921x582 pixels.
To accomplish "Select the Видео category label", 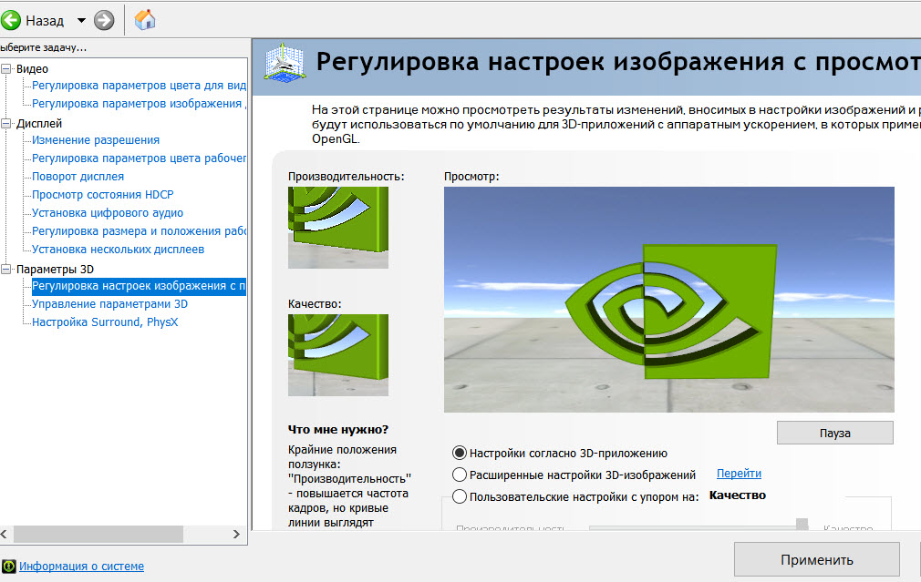I will (32, 68).
